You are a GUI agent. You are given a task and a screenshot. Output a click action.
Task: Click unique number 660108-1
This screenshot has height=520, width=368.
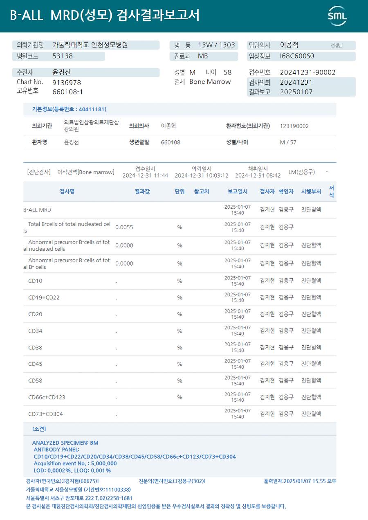[x=68, y=92]
